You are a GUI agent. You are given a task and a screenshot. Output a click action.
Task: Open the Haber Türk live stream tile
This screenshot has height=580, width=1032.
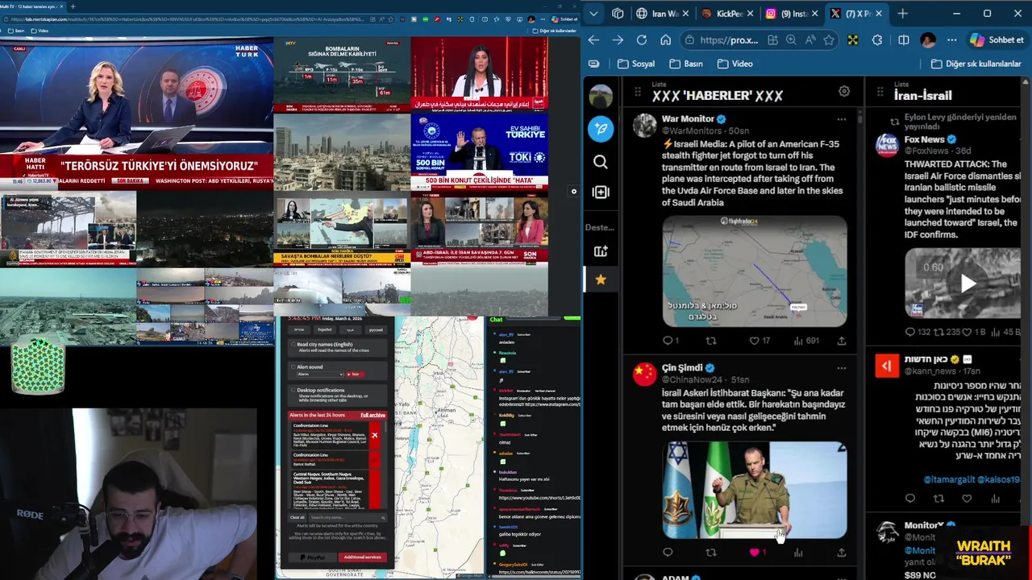tap(136, 114)
